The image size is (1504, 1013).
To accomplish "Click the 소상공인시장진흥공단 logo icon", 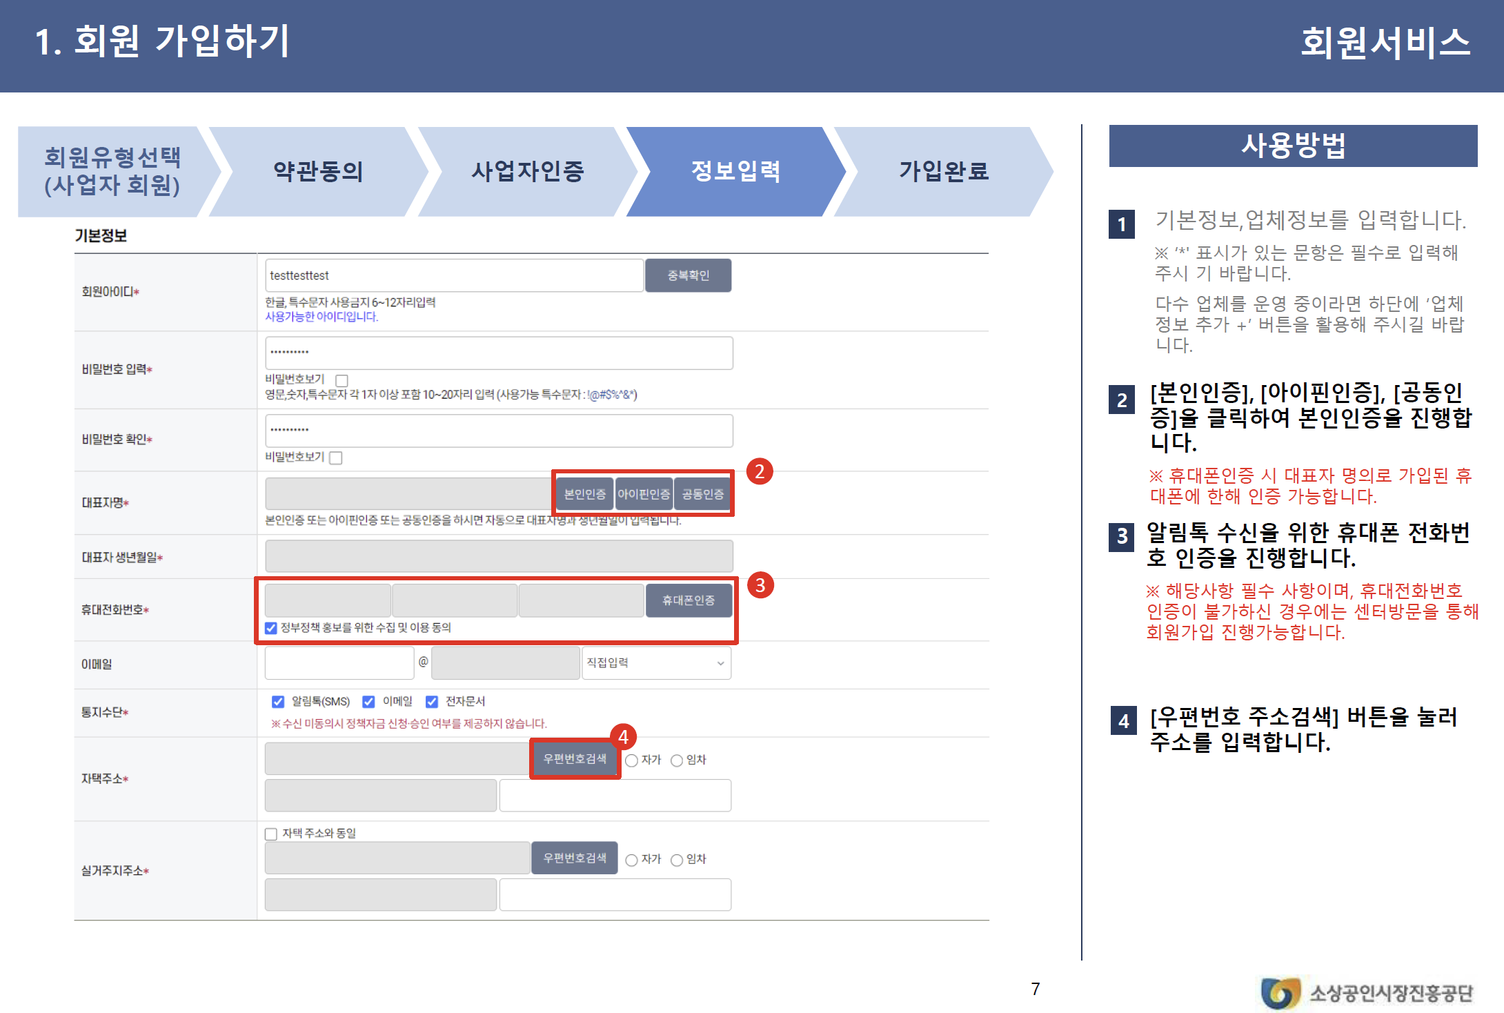I will (x=1280, y=992).
